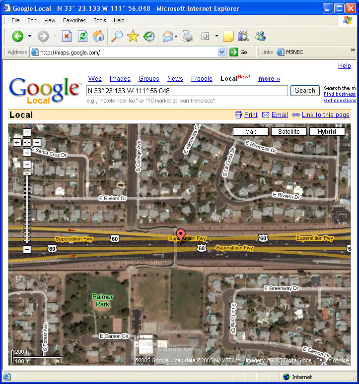The height and width of the screenshot is (384, 359).
Task: Open the Edit button dropdown arrow
Action: pos(216,36)
